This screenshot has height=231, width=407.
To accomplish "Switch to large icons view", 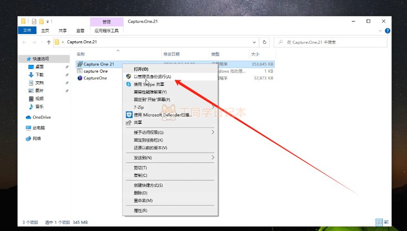I will click(x=386, y=222).
